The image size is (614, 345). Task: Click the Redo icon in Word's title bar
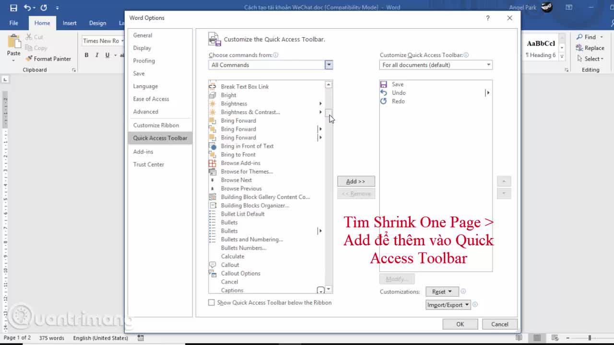coord(44,8)
